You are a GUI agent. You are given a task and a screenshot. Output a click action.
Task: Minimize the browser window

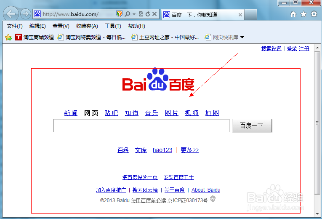(284, 3)
